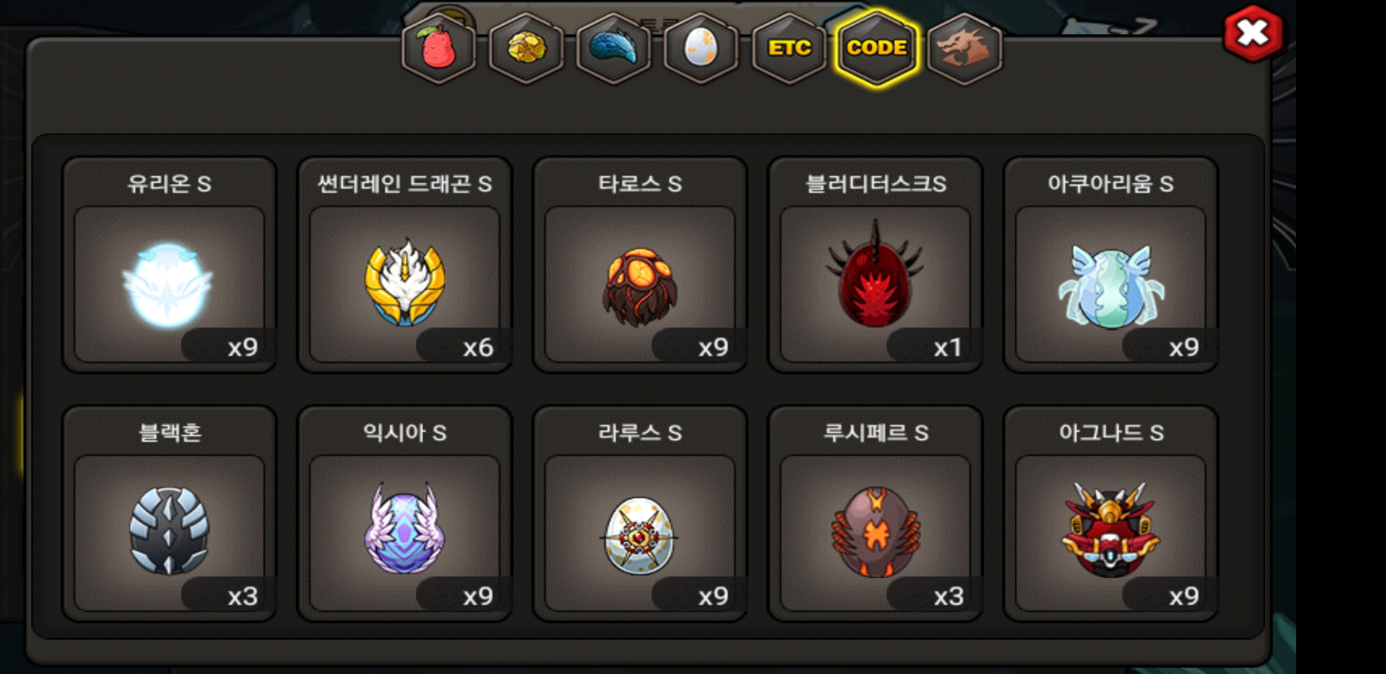This screenshot has width=1386, height=674.
Task: Select the 루시페르 S dark clawed egg
Action: click(875, 533)
